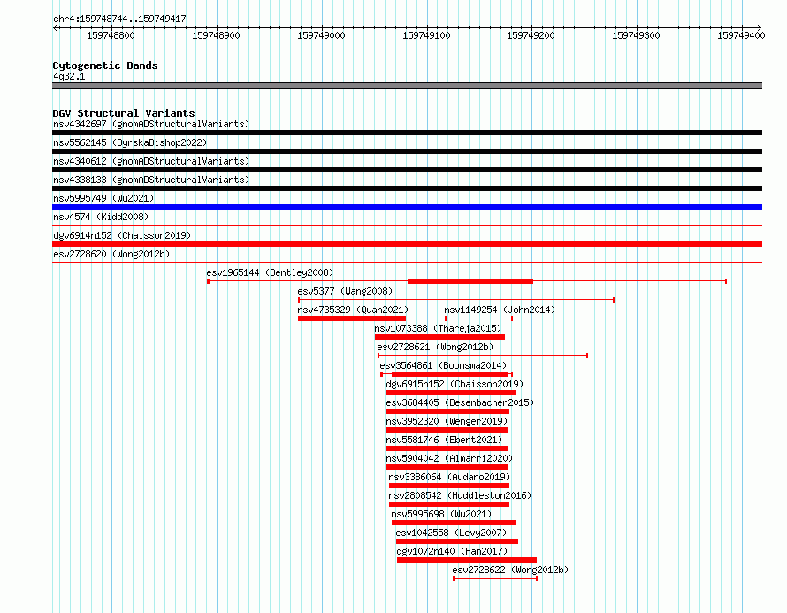The width and height of the screenshot is (787, 613).
Task: Open nsv4735329 (Quan2021) label
Action: click(x=353, y=310)
